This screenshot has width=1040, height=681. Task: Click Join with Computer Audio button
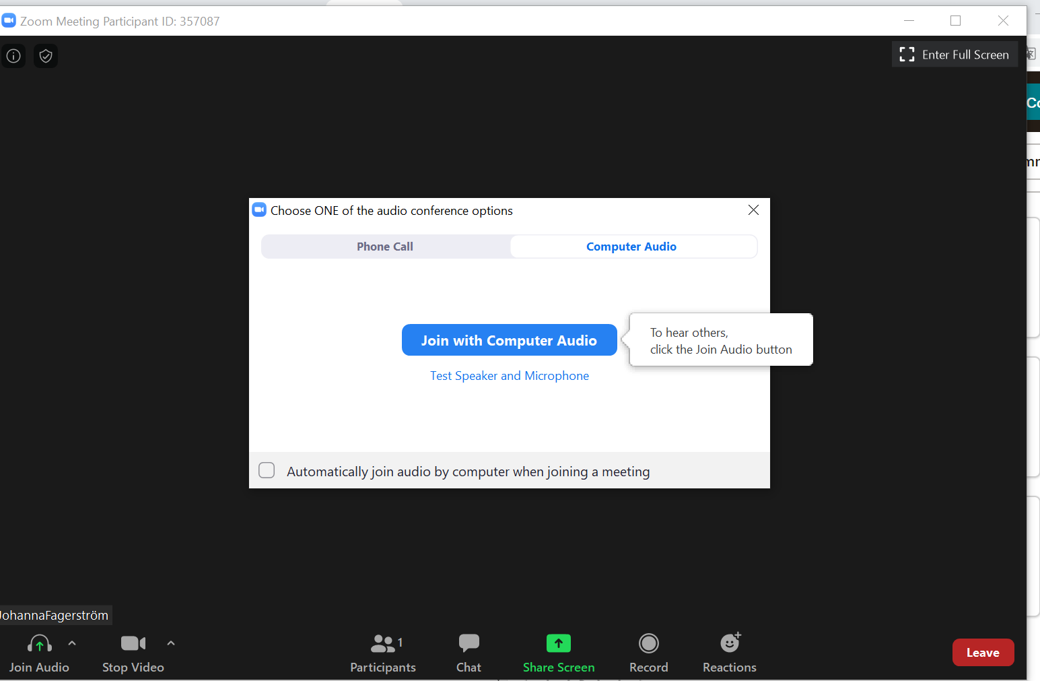click(509, 340)
